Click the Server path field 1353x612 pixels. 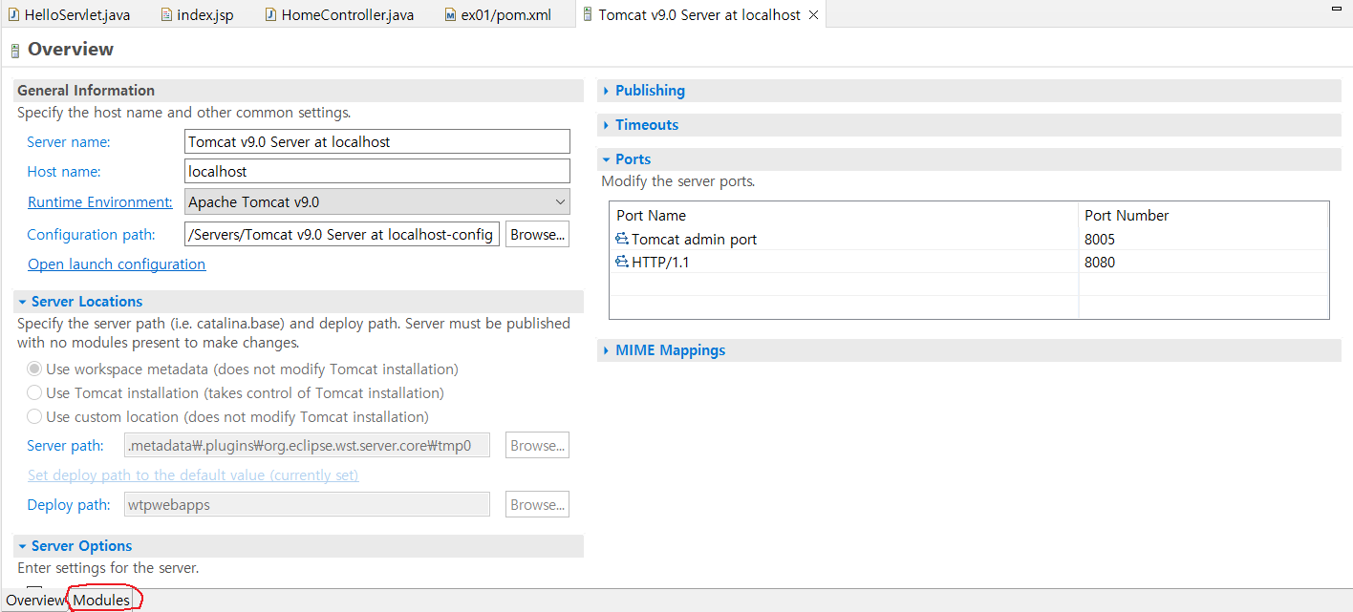(x=307, y=445)
